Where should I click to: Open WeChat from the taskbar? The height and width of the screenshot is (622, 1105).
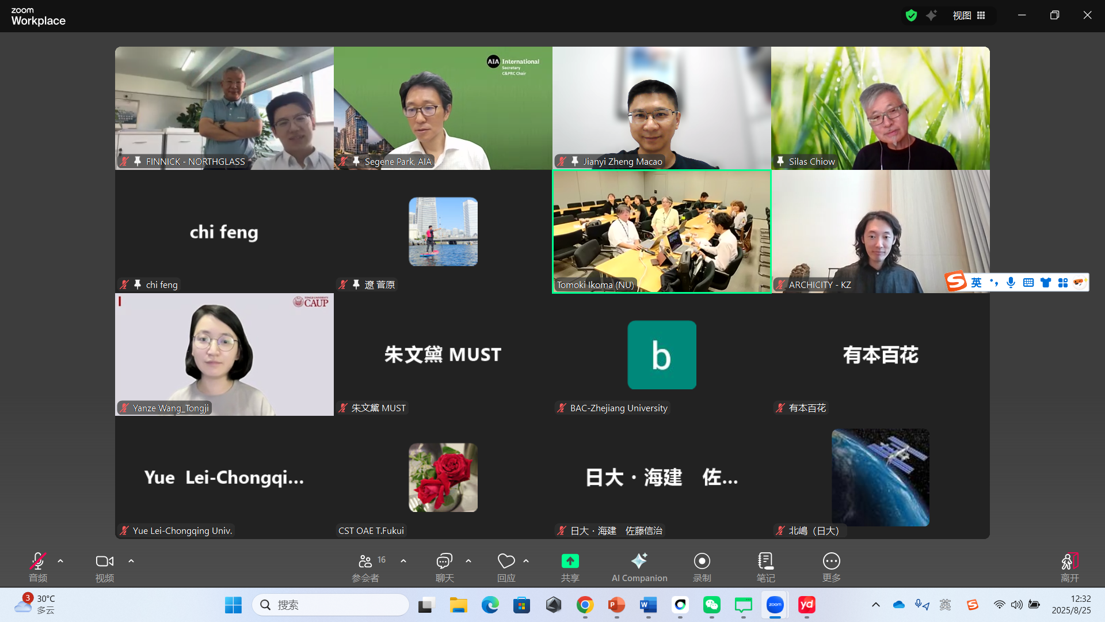(x=711, y=605)
